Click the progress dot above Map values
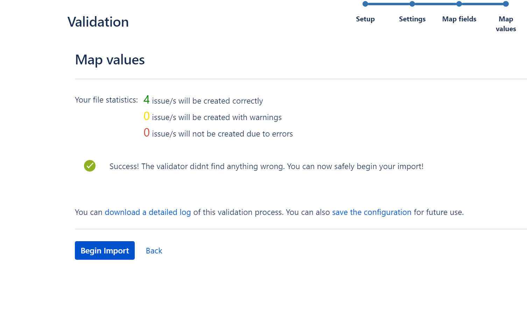 click(506, 4)
